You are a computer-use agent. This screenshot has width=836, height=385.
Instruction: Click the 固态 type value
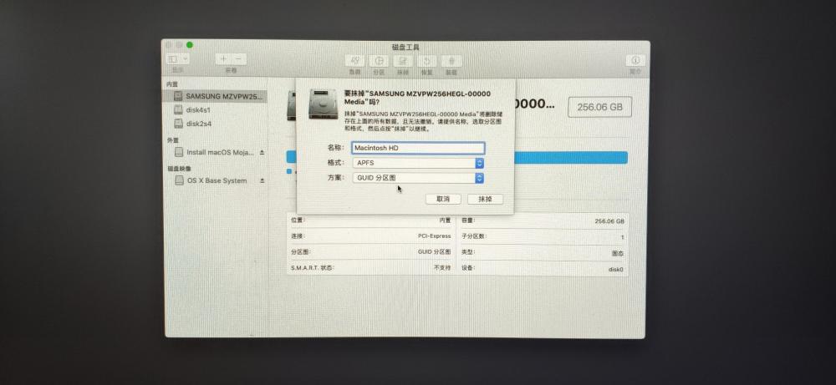pyautogui.click(x=618, y=254)
